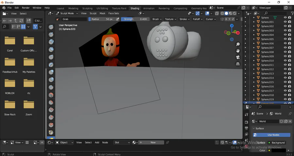Expand Sphere.012 tree arrow
Image resolution: width=294 pixels, height=156 pixels.
tap(254, 69)
